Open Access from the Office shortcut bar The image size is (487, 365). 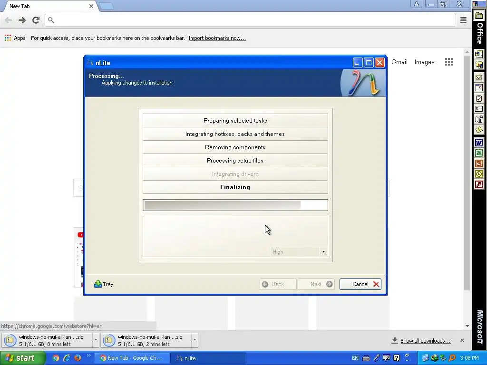pyautogui.click(x=478, y=184)
